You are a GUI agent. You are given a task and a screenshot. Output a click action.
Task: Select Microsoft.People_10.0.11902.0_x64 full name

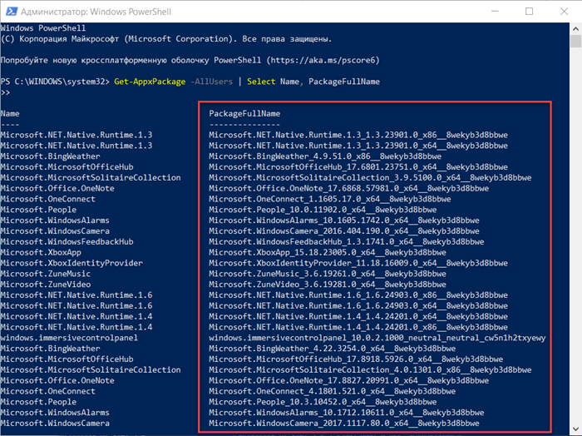[x=323, y=210]
